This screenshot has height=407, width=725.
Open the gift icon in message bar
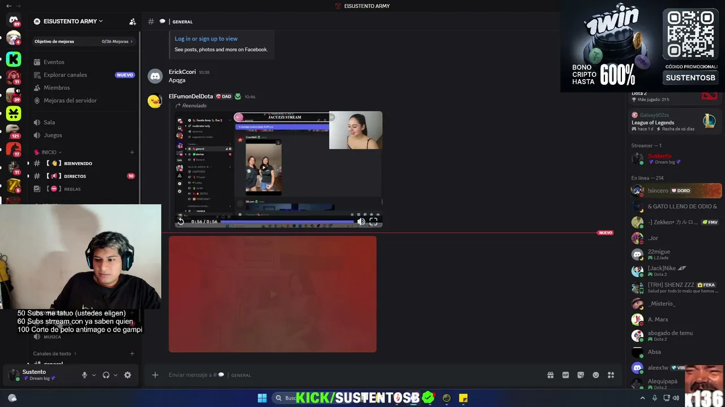[x=550, y=375]
